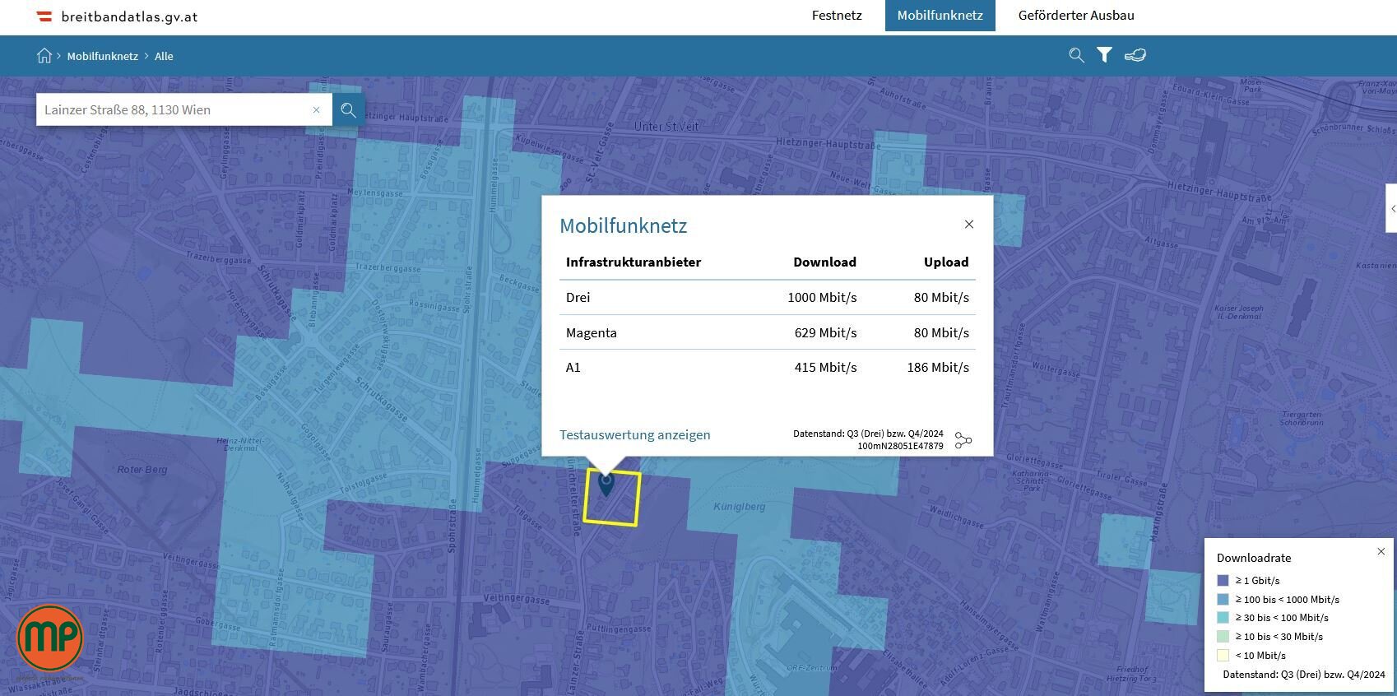This screenshot has height=696, width=1397.
Task: Click the ≥ 100 bis < 1000 Mbit/s swatch
Action: (x=1223, y=599)
